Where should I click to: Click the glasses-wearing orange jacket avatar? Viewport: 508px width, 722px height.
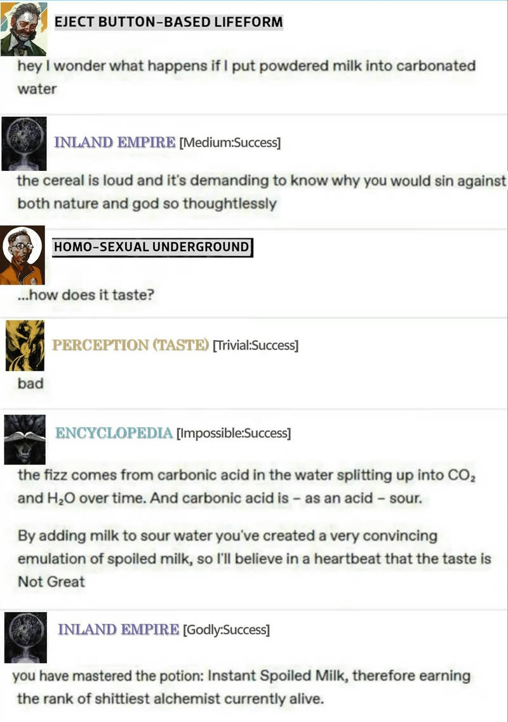coord(22,255)
